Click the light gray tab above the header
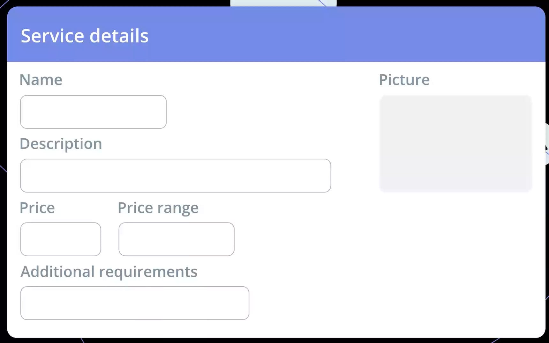 click(x=283, y=3)
